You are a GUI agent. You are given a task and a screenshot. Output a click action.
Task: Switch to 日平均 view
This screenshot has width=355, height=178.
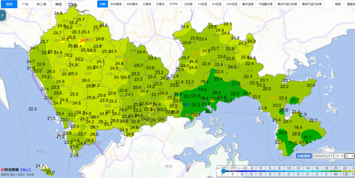click(x=174, y=4)
